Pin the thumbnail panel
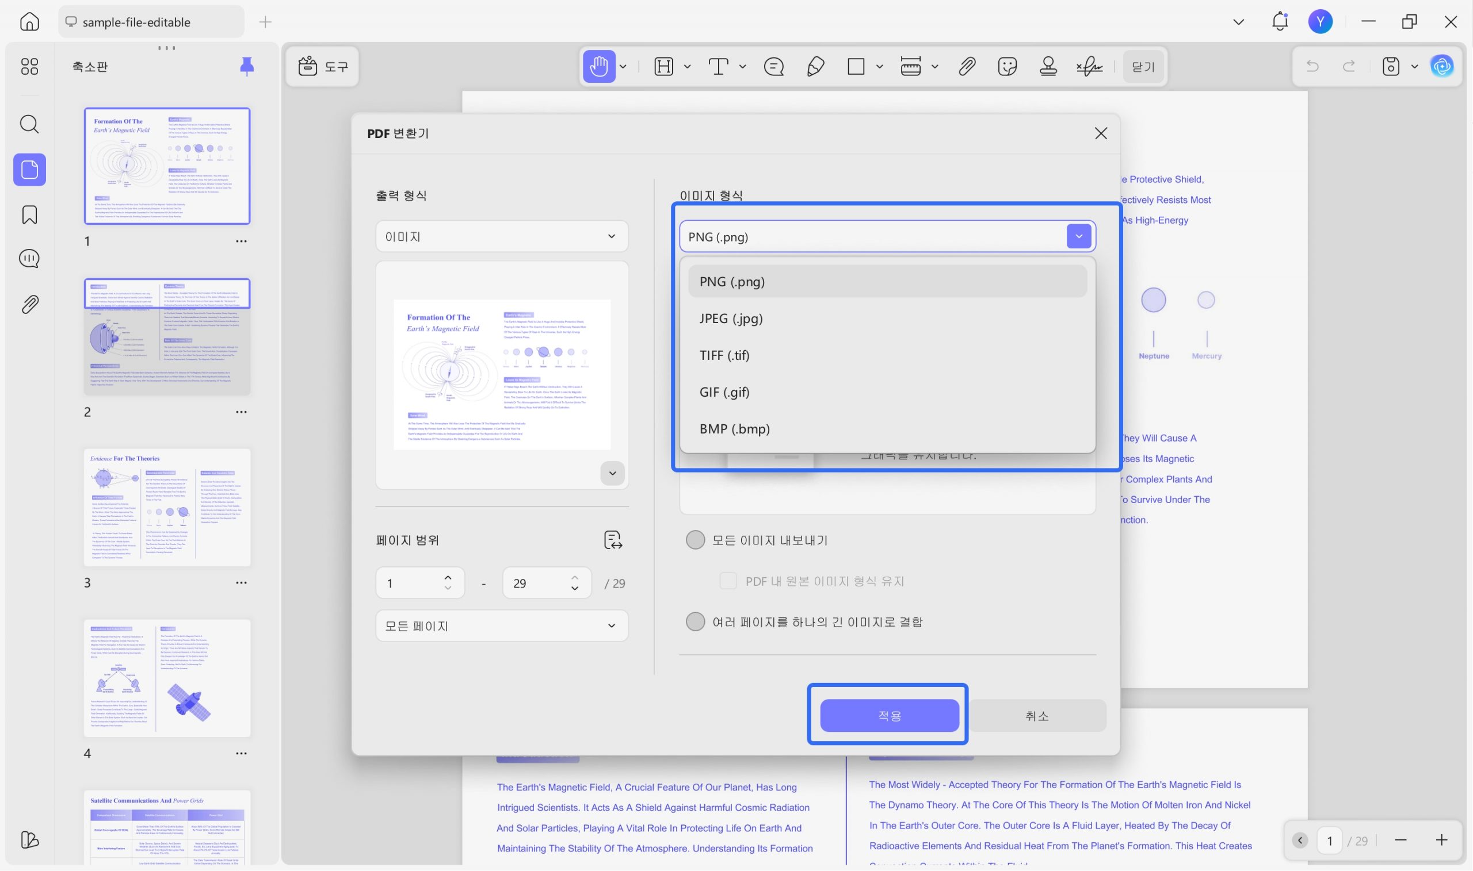This screenshot has width=1473, height=871. 247,66
